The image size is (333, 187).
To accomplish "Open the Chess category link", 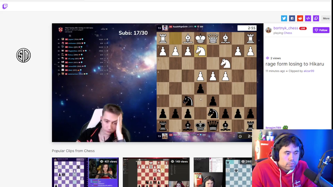I will pyautogui.click(x=288, y=33).
